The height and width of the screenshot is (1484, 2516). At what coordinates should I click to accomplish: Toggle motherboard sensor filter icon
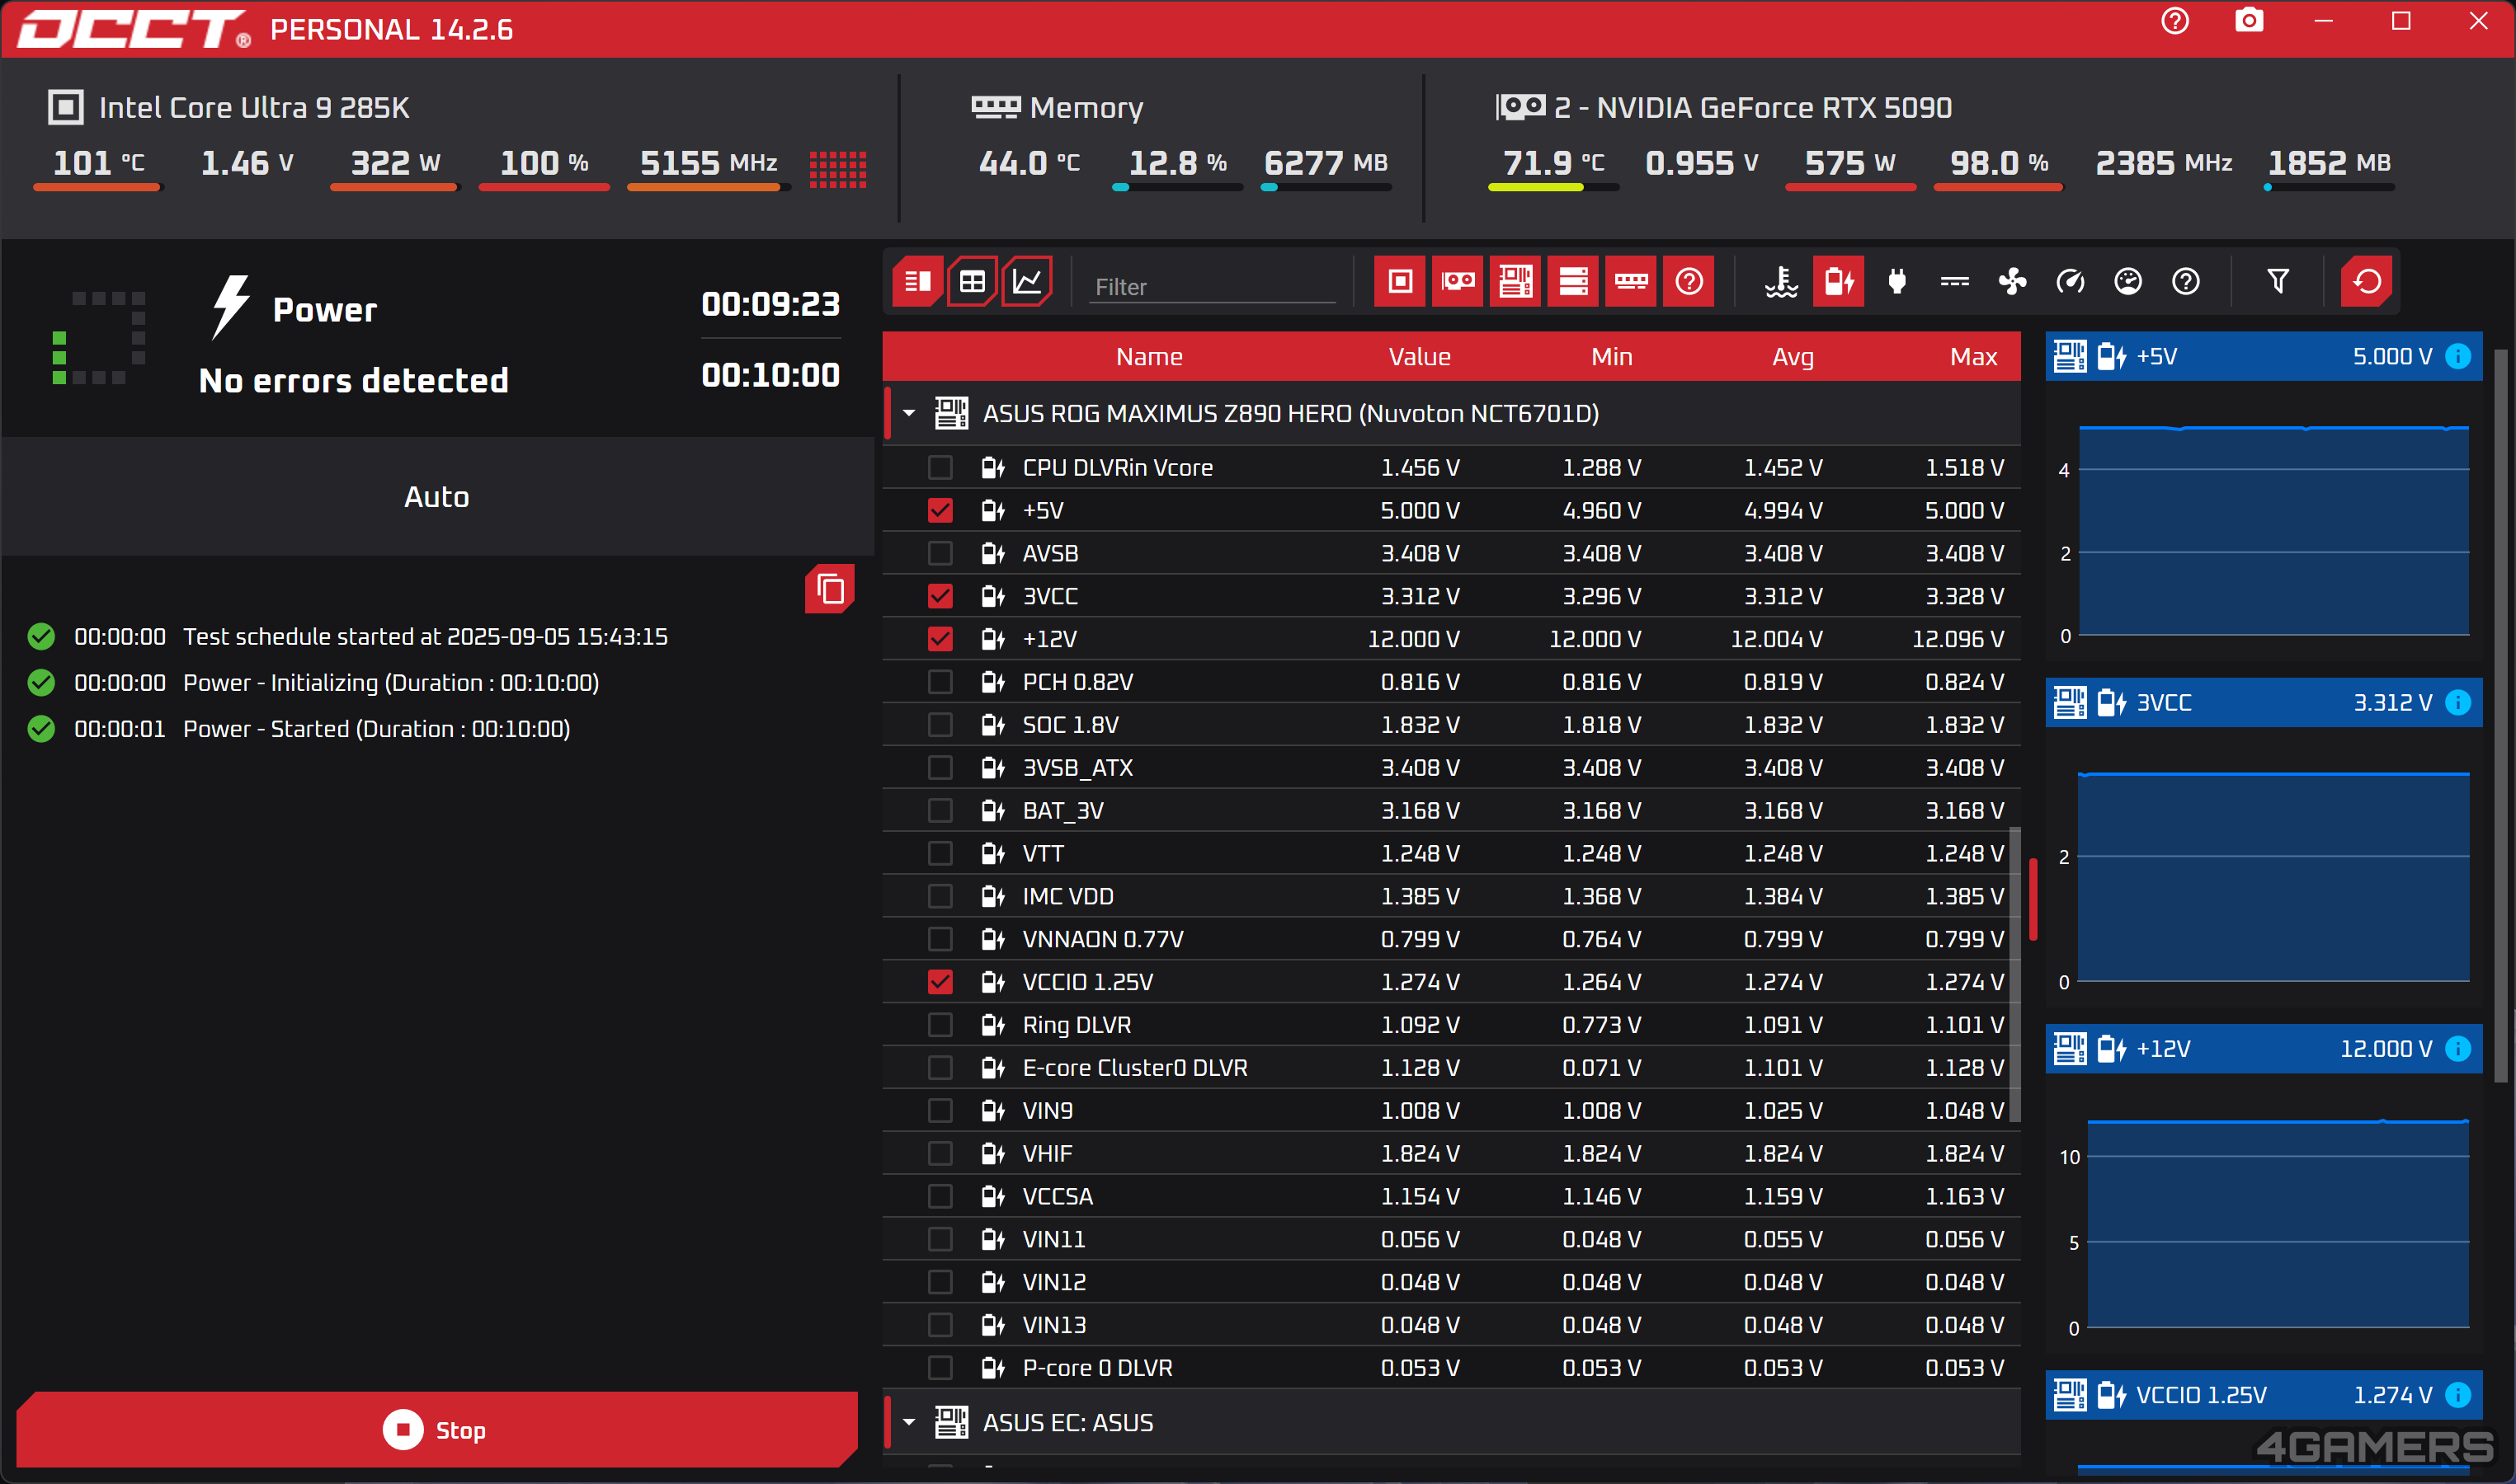point(1515,281)
